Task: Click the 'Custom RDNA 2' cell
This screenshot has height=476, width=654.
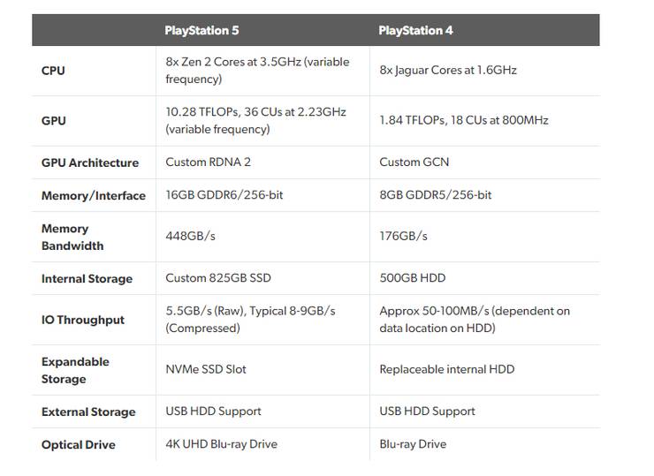Action: 208,162
